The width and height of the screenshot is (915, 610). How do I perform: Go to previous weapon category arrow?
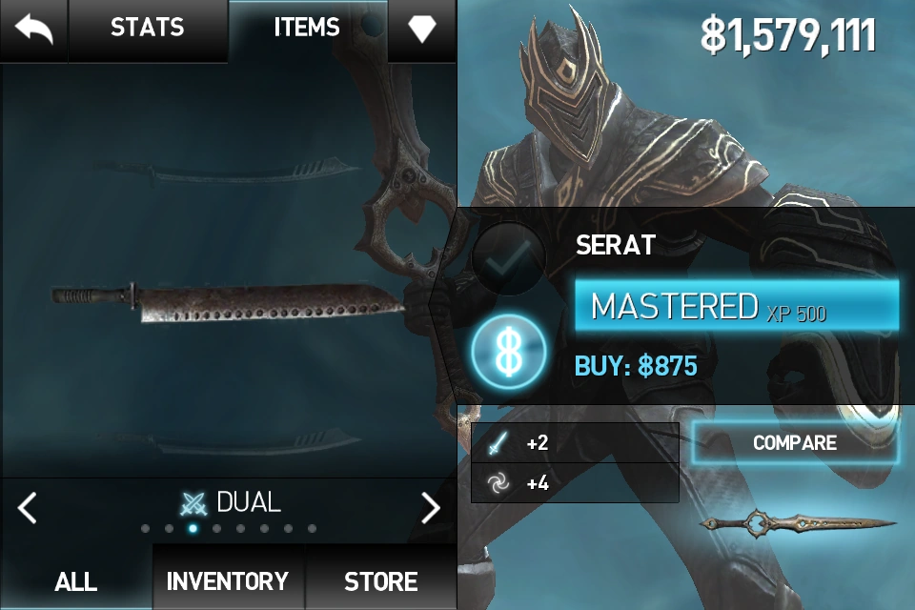[27, 507]
